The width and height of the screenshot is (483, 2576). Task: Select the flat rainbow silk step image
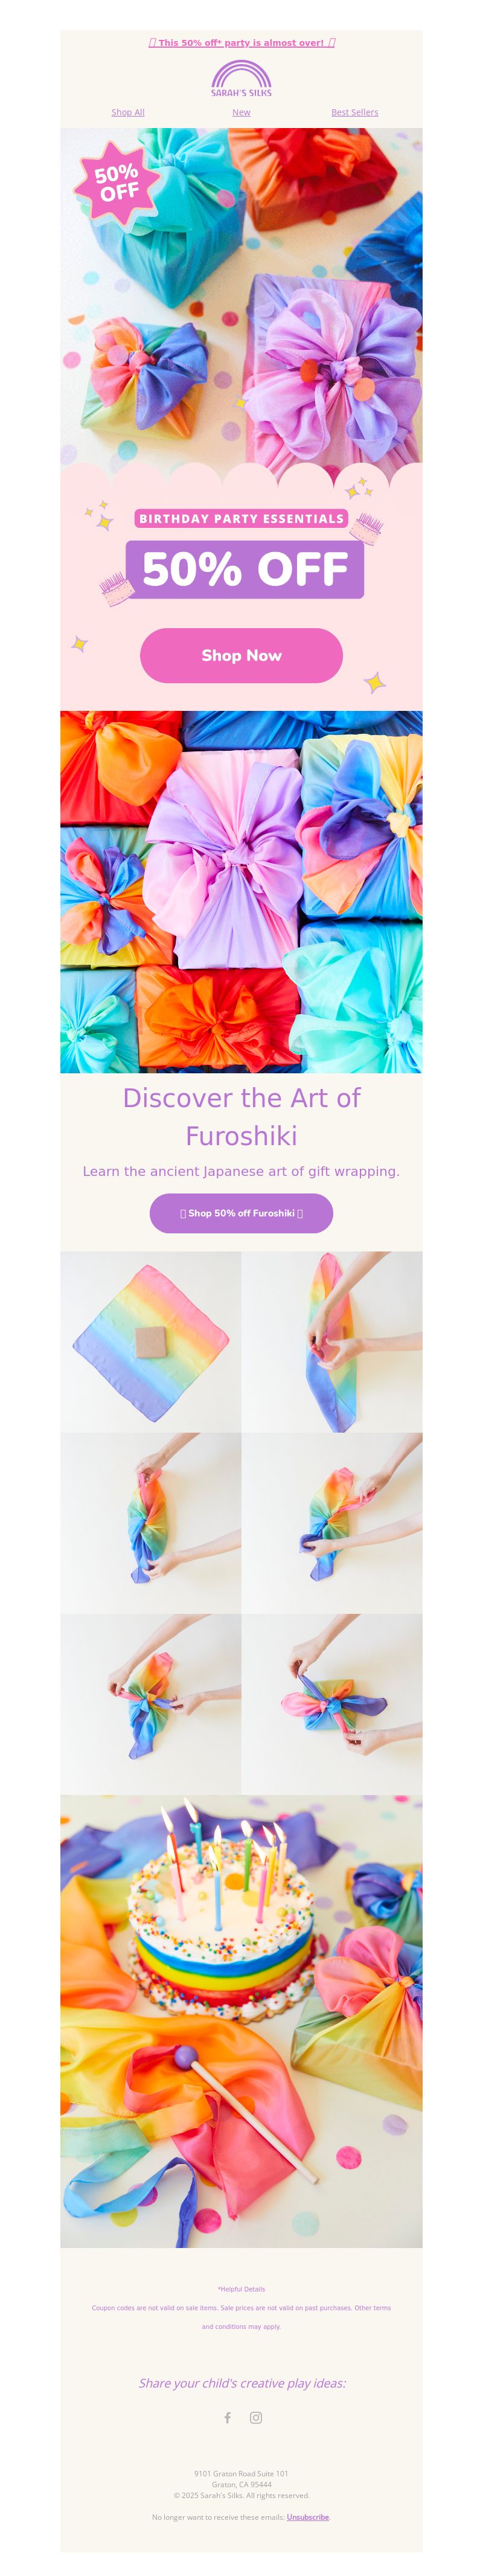point(150,1341)
